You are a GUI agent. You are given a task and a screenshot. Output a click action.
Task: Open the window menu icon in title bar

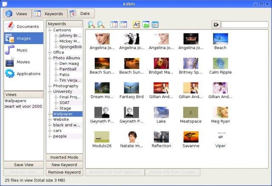(5, 4)
